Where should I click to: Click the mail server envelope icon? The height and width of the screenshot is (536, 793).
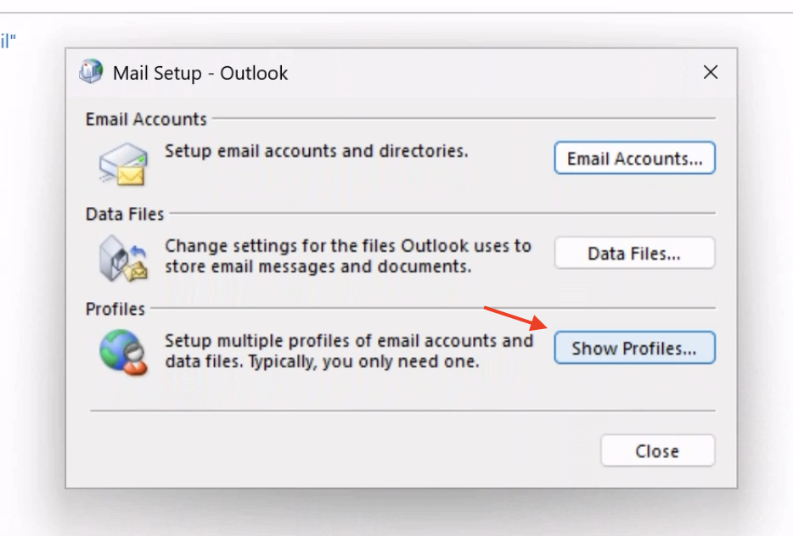pos(123,164)
